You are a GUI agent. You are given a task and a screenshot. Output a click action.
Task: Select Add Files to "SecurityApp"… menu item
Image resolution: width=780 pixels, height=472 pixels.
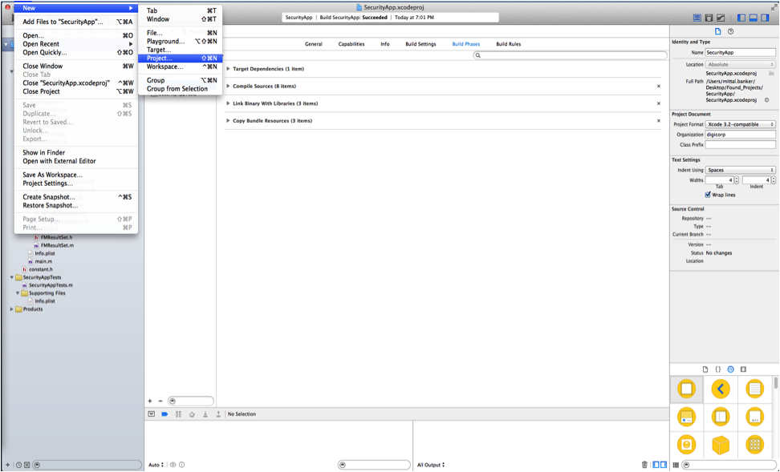tap(76, 22)
